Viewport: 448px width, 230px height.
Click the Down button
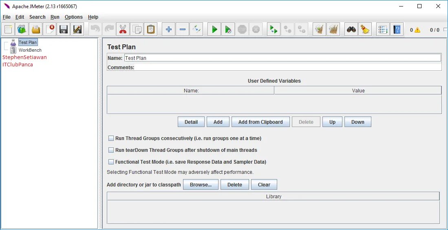(358, 122)
